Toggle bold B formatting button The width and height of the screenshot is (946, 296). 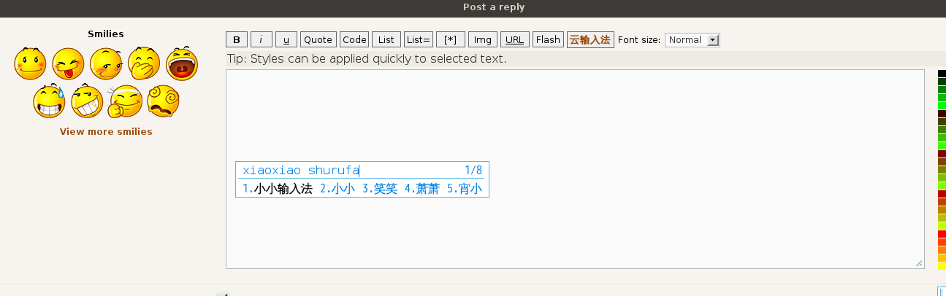[237, 40]
